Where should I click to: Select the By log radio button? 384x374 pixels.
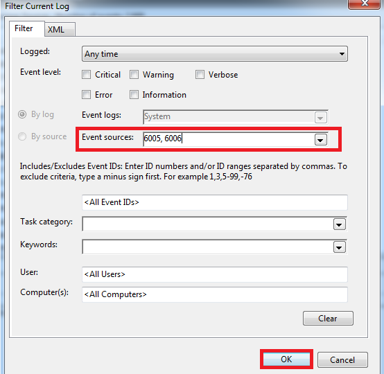click(x=22, y=114)
